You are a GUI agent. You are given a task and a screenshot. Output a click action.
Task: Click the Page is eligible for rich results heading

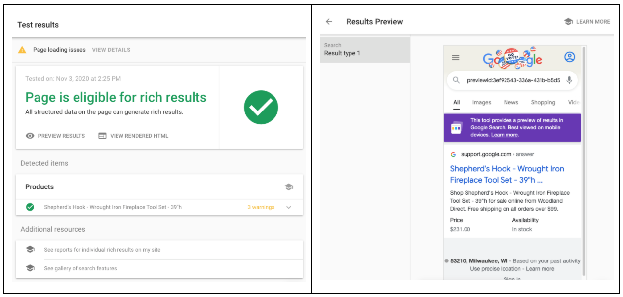click(x=116, y=97)
